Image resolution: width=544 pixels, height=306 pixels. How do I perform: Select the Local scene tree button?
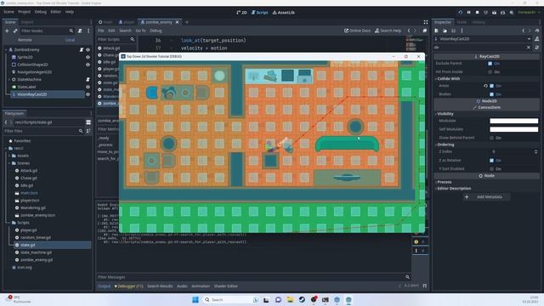(70, 40)
